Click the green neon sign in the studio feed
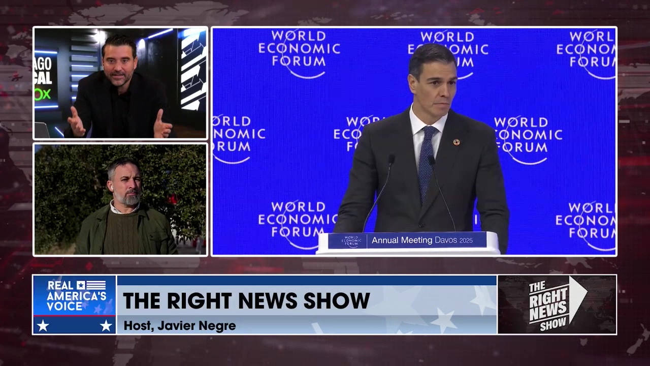The width and height of the screenshot is (650, 366). pos(43,94)
